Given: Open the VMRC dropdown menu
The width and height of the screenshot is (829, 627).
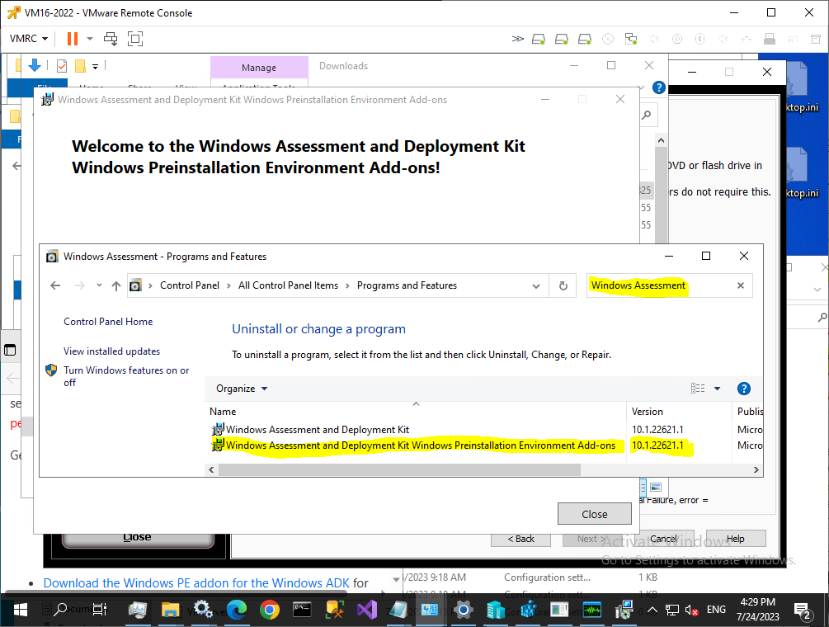Looking at the screenshot, I should tap(29, 39).
